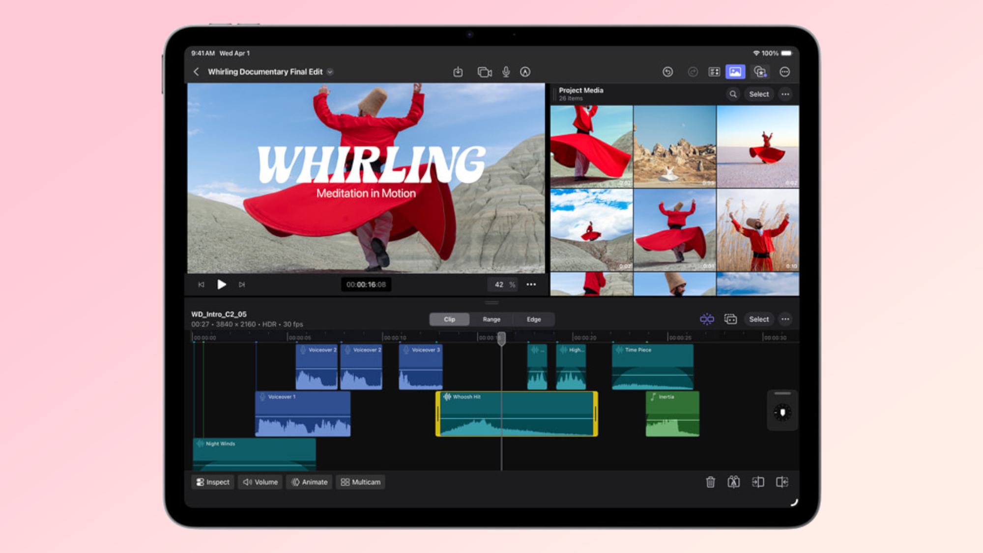Open viewer options ellipsis menu
Viewport: 983px width, 553px height.
531,284
